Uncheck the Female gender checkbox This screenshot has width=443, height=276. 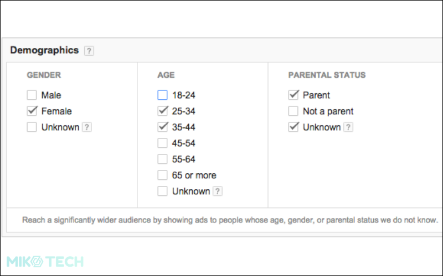tap(32, 111)
